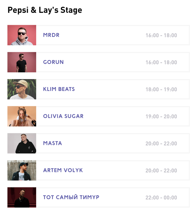Click ARTEM VOLYK's 20:00 - 22:00 time
The height and width of the screenshot is (216, 196).
(x=161, y=171)
